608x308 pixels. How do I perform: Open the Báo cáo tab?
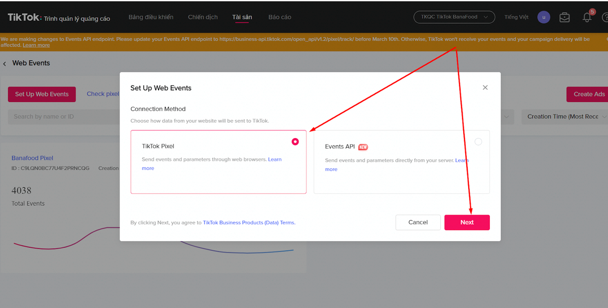click(x=280, y=17)
